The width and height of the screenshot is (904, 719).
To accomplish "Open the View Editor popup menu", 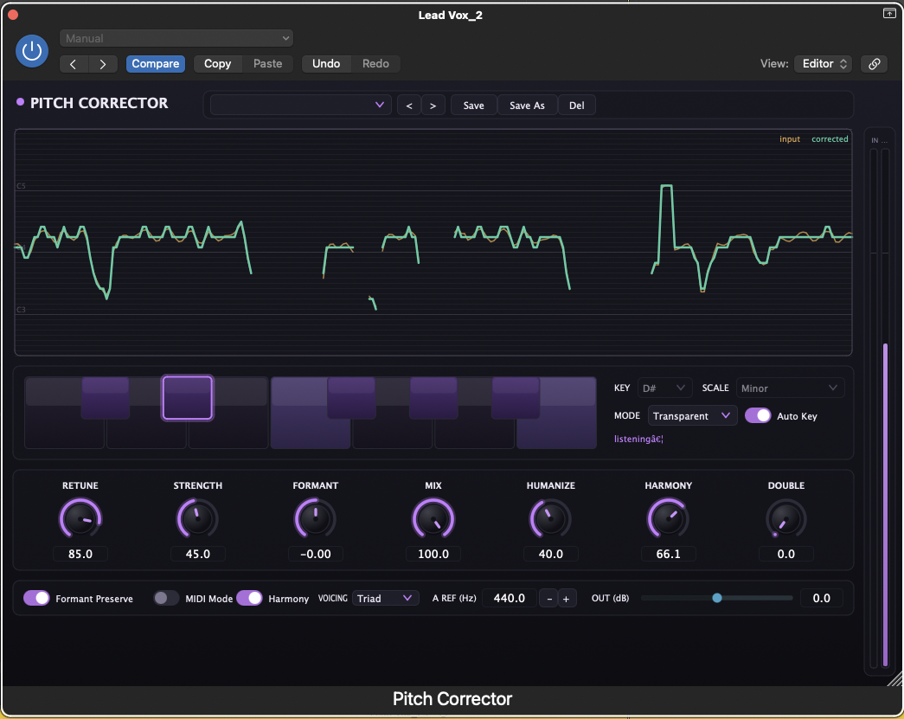I will (824, 64).
